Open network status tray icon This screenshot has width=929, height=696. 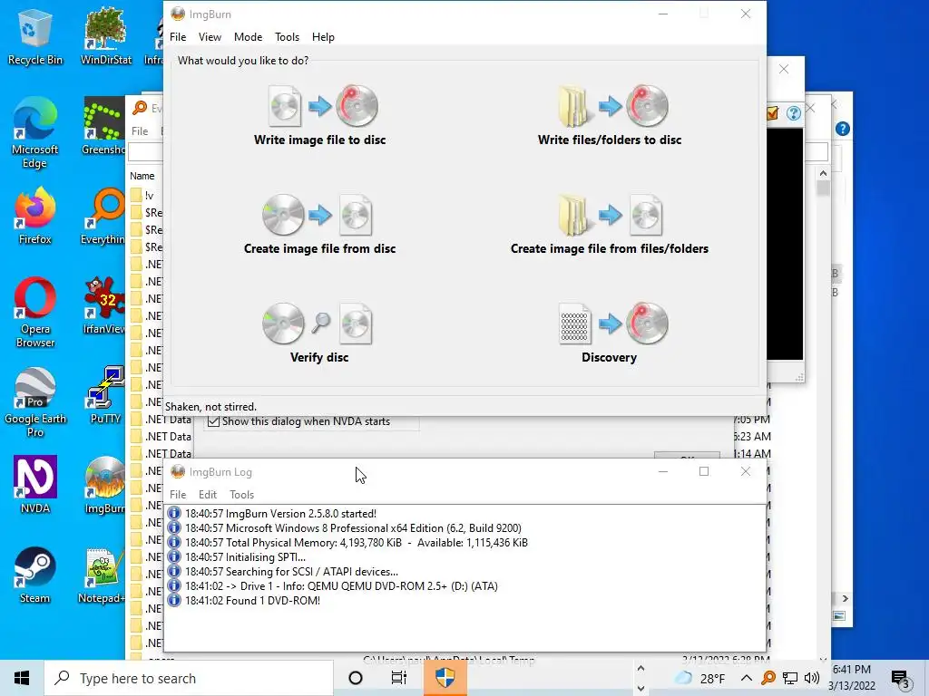pyautogui.click(x=790, y=678)
